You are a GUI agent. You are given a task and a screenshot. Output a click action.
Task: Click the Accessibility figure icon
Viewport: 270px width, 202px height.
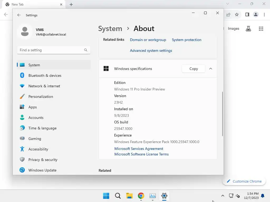(x=22, y=149)
